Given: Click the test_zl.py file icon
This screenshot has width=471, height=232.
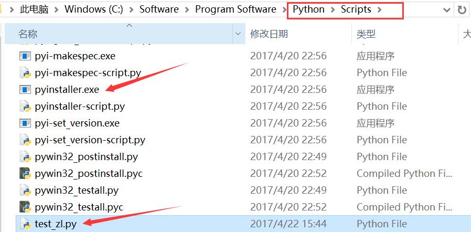Looking at the screenshot, I should pyautogui.click(x=25, y=224).
